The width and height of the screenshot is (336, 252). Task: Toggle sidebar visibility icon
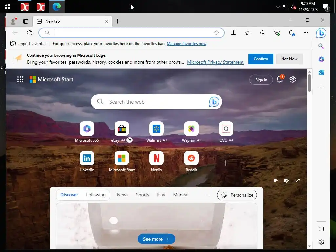click(x=321, y=229)
